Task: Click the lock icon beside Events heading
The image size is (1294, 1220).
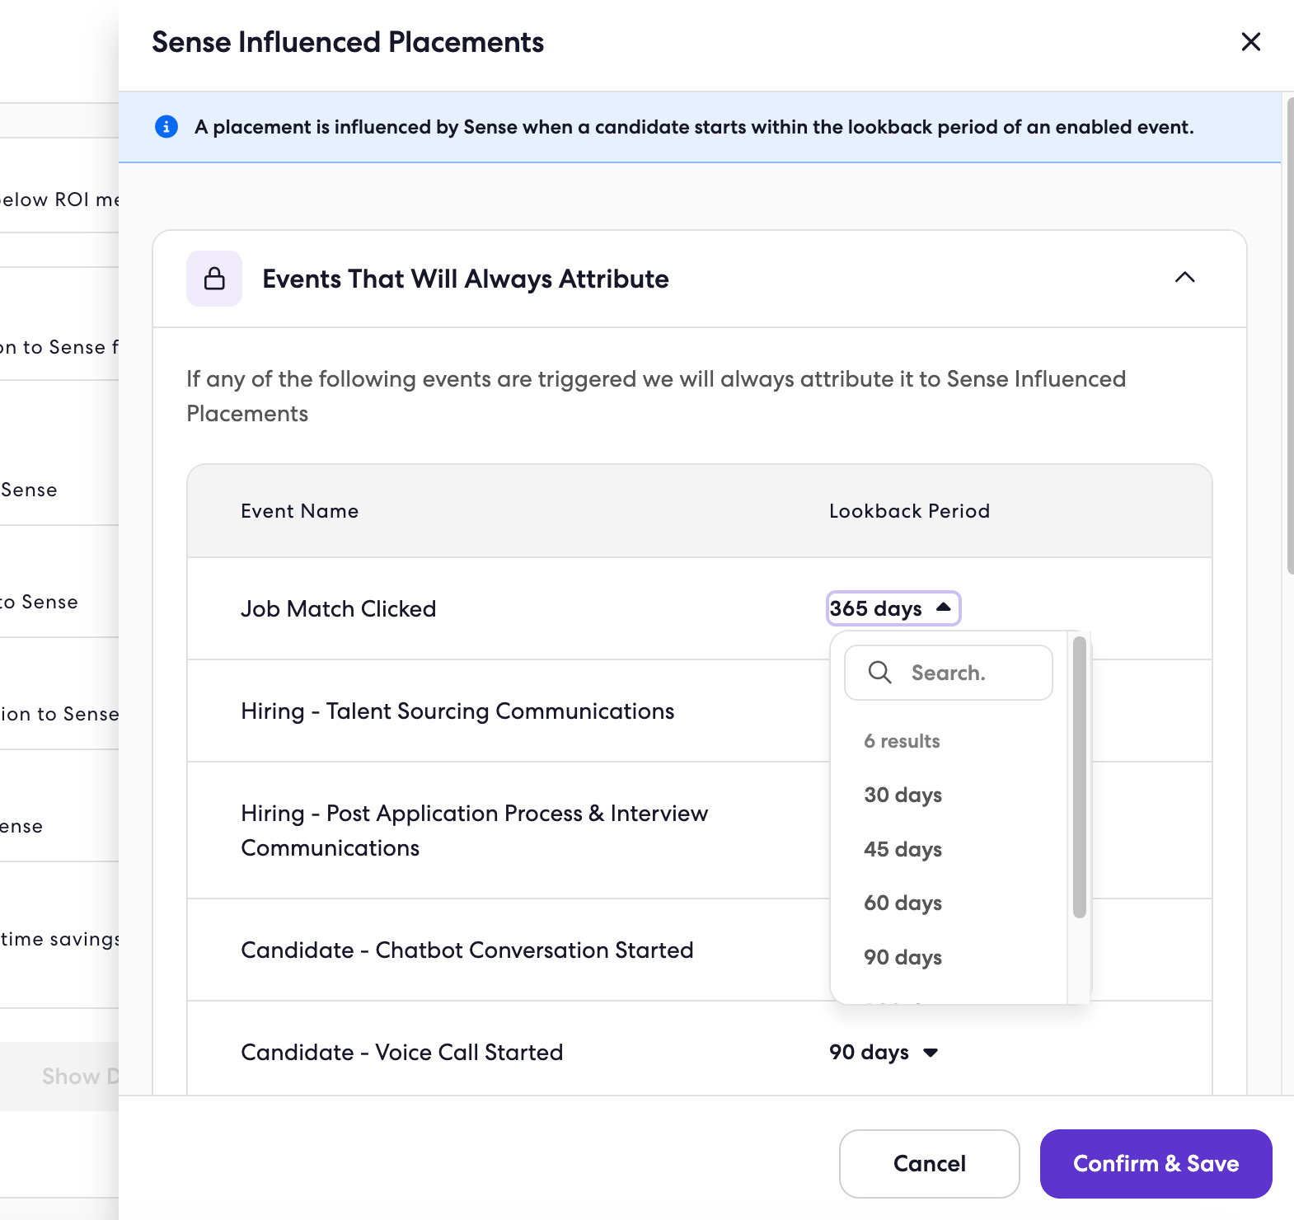Action: pyautogui.click(x=214, y=279)
